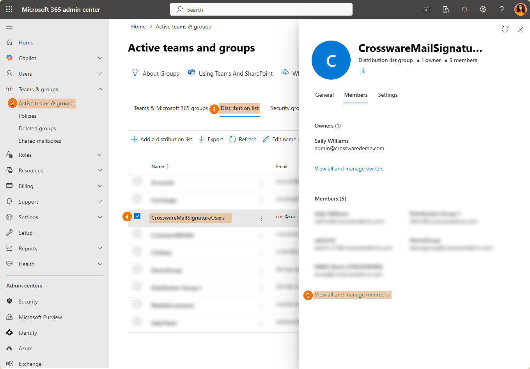Open the Settings tab in group panel
Image resolution: width=530 pixels, height=369 pixels.
point(387,95)
